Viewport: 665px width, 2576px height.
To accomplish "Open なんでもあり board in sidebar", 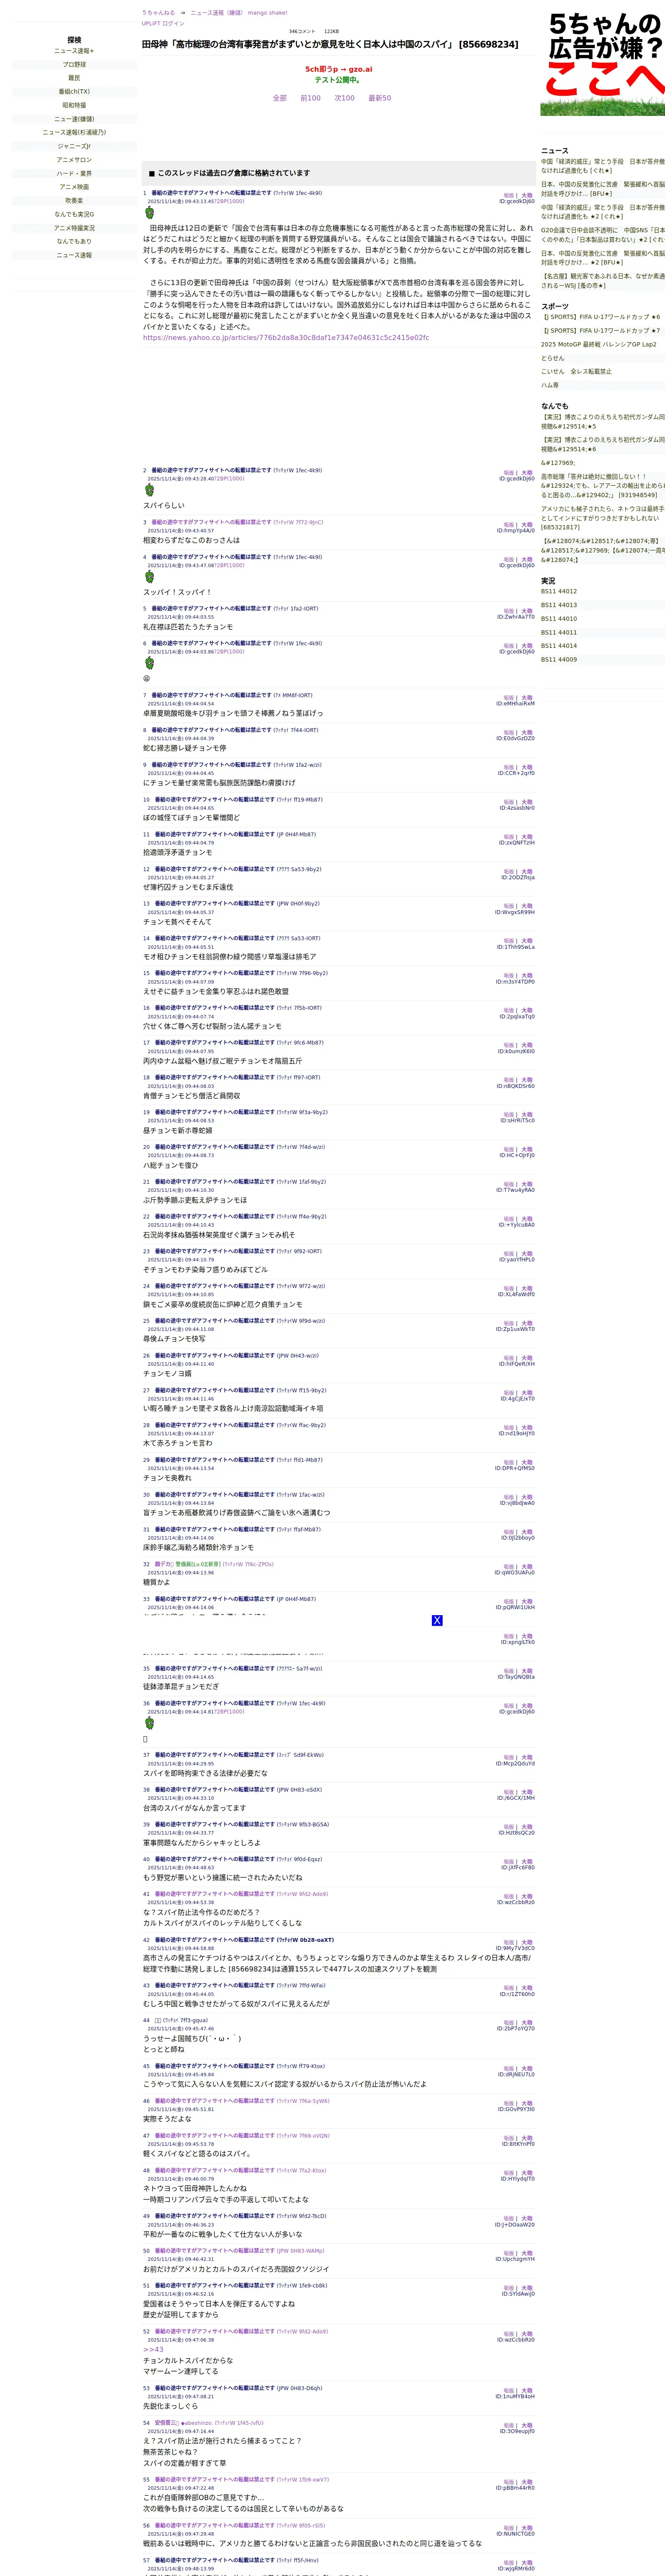I will [74, 241].
